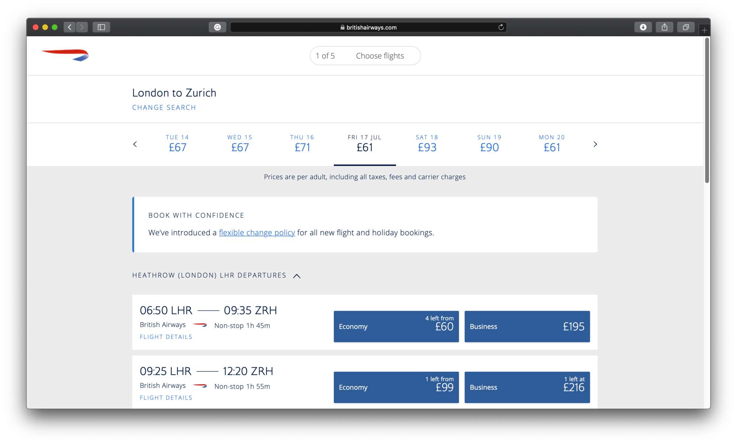
Task: Show later dates with right chevron
Action: click(595, 144)
